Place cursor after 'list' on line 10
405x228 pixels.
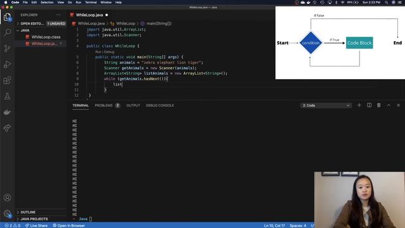pos(122,84)
